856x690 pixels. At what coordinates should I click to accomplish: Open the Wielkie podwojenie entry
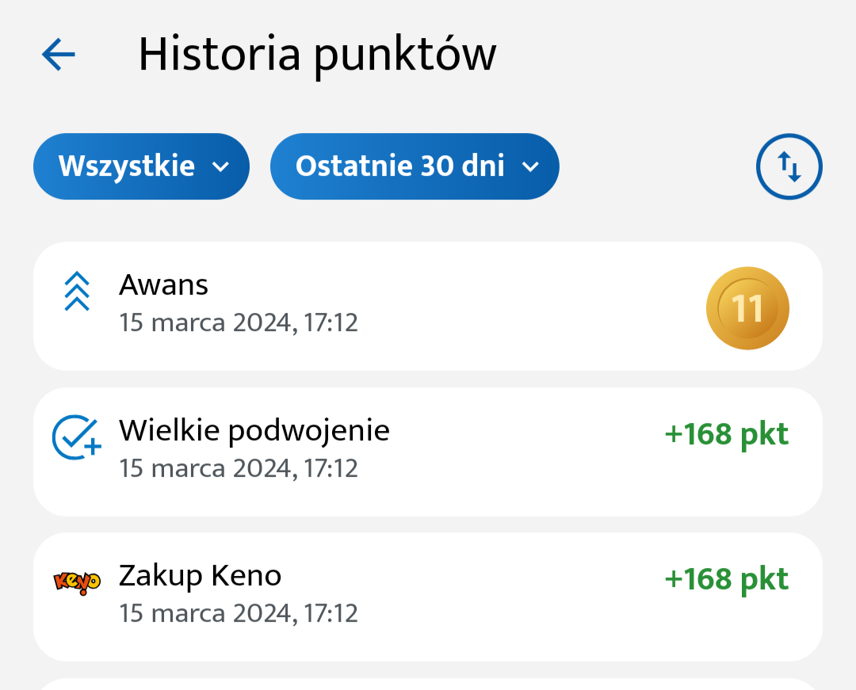point(427,452)
